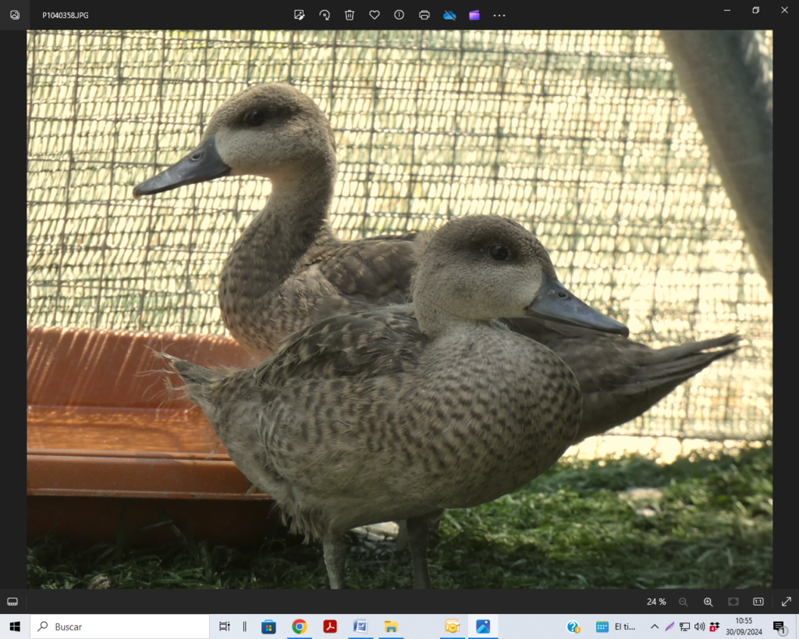Expand hidden system tray icons chevron
Screen dimensions: 799x639
pos(655,627)
